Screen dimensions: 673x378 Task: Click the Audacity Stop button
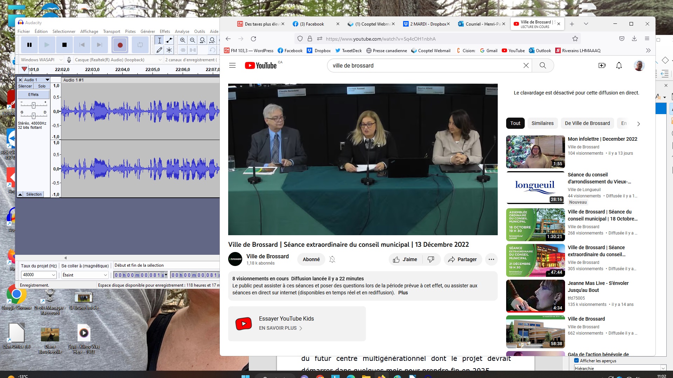64,45
